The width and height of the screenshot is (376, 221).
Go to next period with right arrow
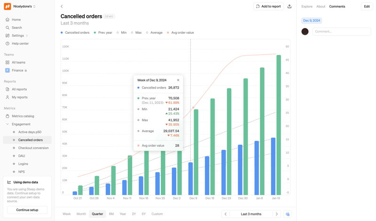[x=277, y=214]
